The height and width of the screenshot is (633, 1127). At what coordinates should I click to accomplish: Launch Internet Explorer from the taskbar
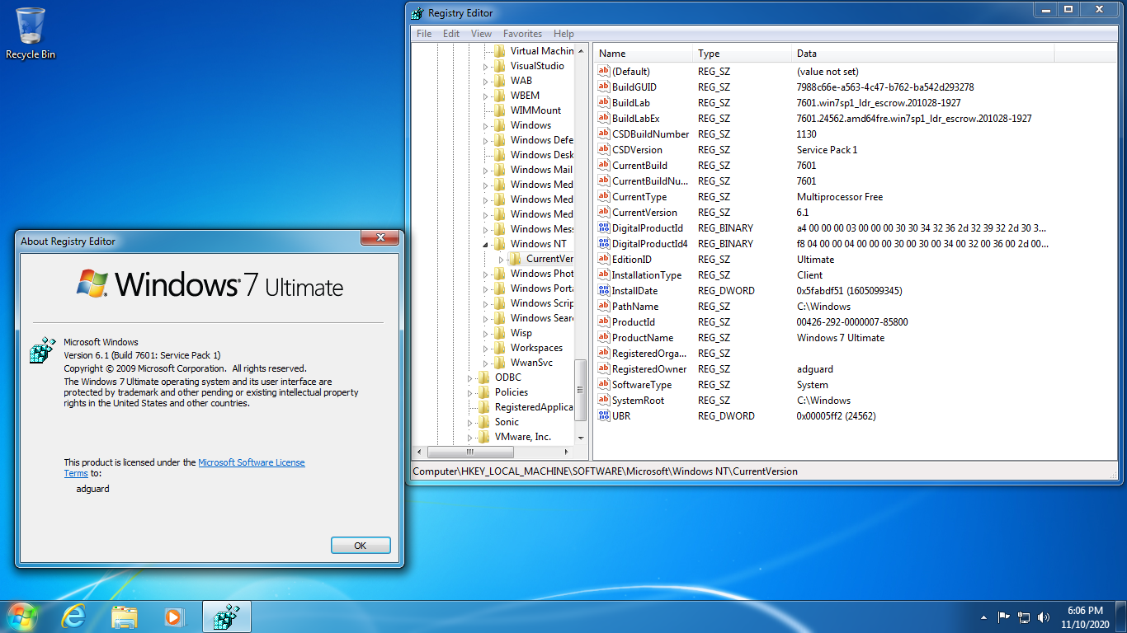[x=73, y=617]
